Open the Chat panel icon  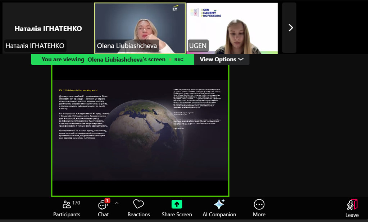click(103, 205)
